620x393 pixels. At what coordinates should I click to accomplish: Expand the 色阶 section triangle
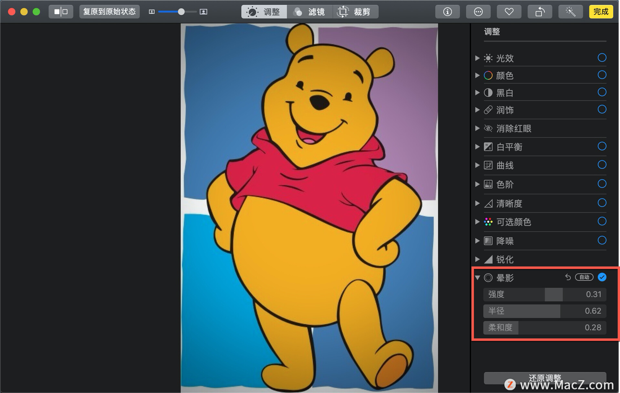477,184
